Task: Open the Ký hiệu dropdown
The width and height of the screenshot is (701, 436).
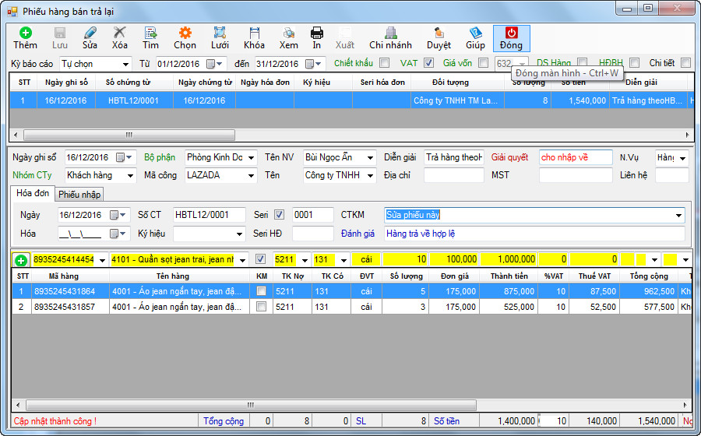Action: tap(239, 234)
